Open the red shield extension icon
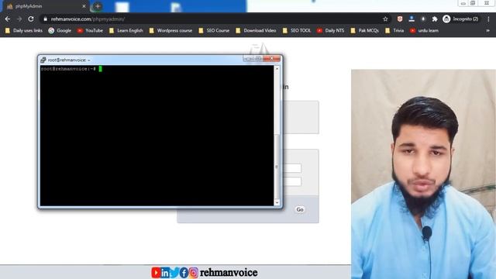The width and height of the screenshot is (496, 279). point(400,19)
